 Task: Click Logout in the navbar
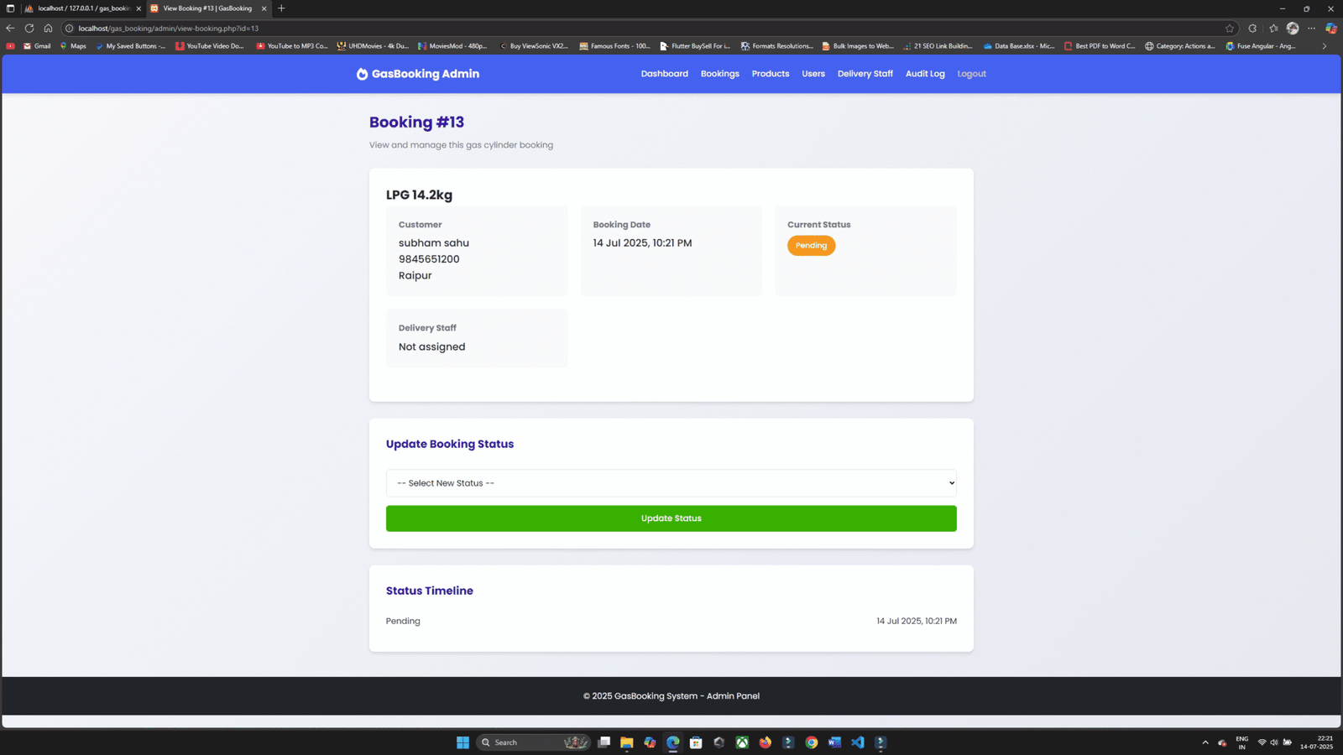pyautogui.click(x=971, y=74)
